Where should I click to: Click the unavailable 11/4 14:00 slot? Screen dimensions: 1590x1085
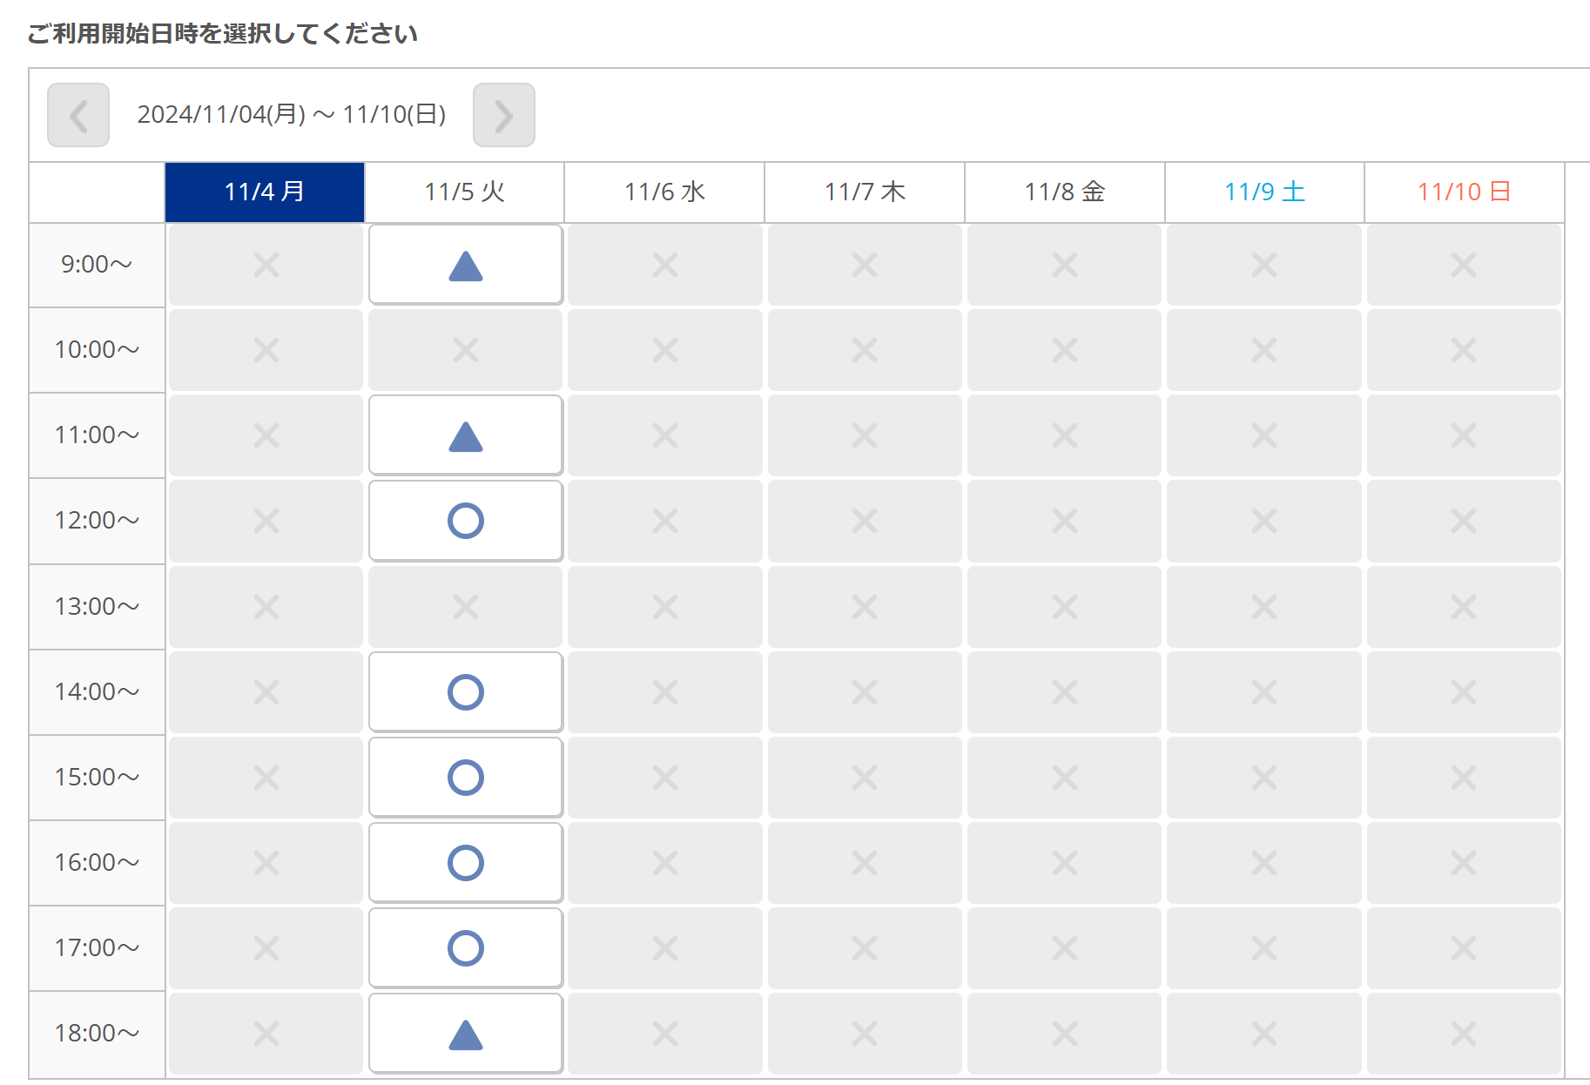tap(266, 692)
